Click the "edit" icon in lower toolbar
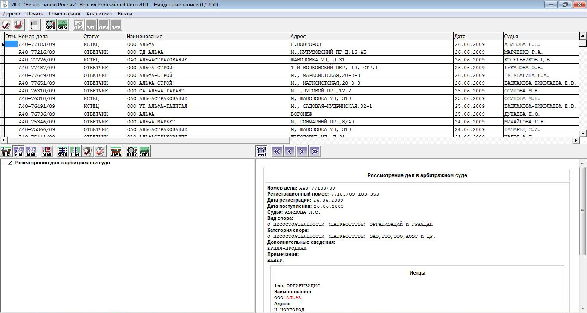The image size is (587, 313). click(x=19, y=151)
